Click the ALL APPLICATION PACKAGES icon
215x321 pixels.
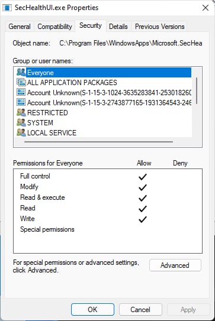point(21,83)
